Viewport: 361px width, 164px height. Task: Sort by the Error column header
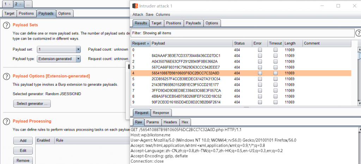(x=260, y=43)
